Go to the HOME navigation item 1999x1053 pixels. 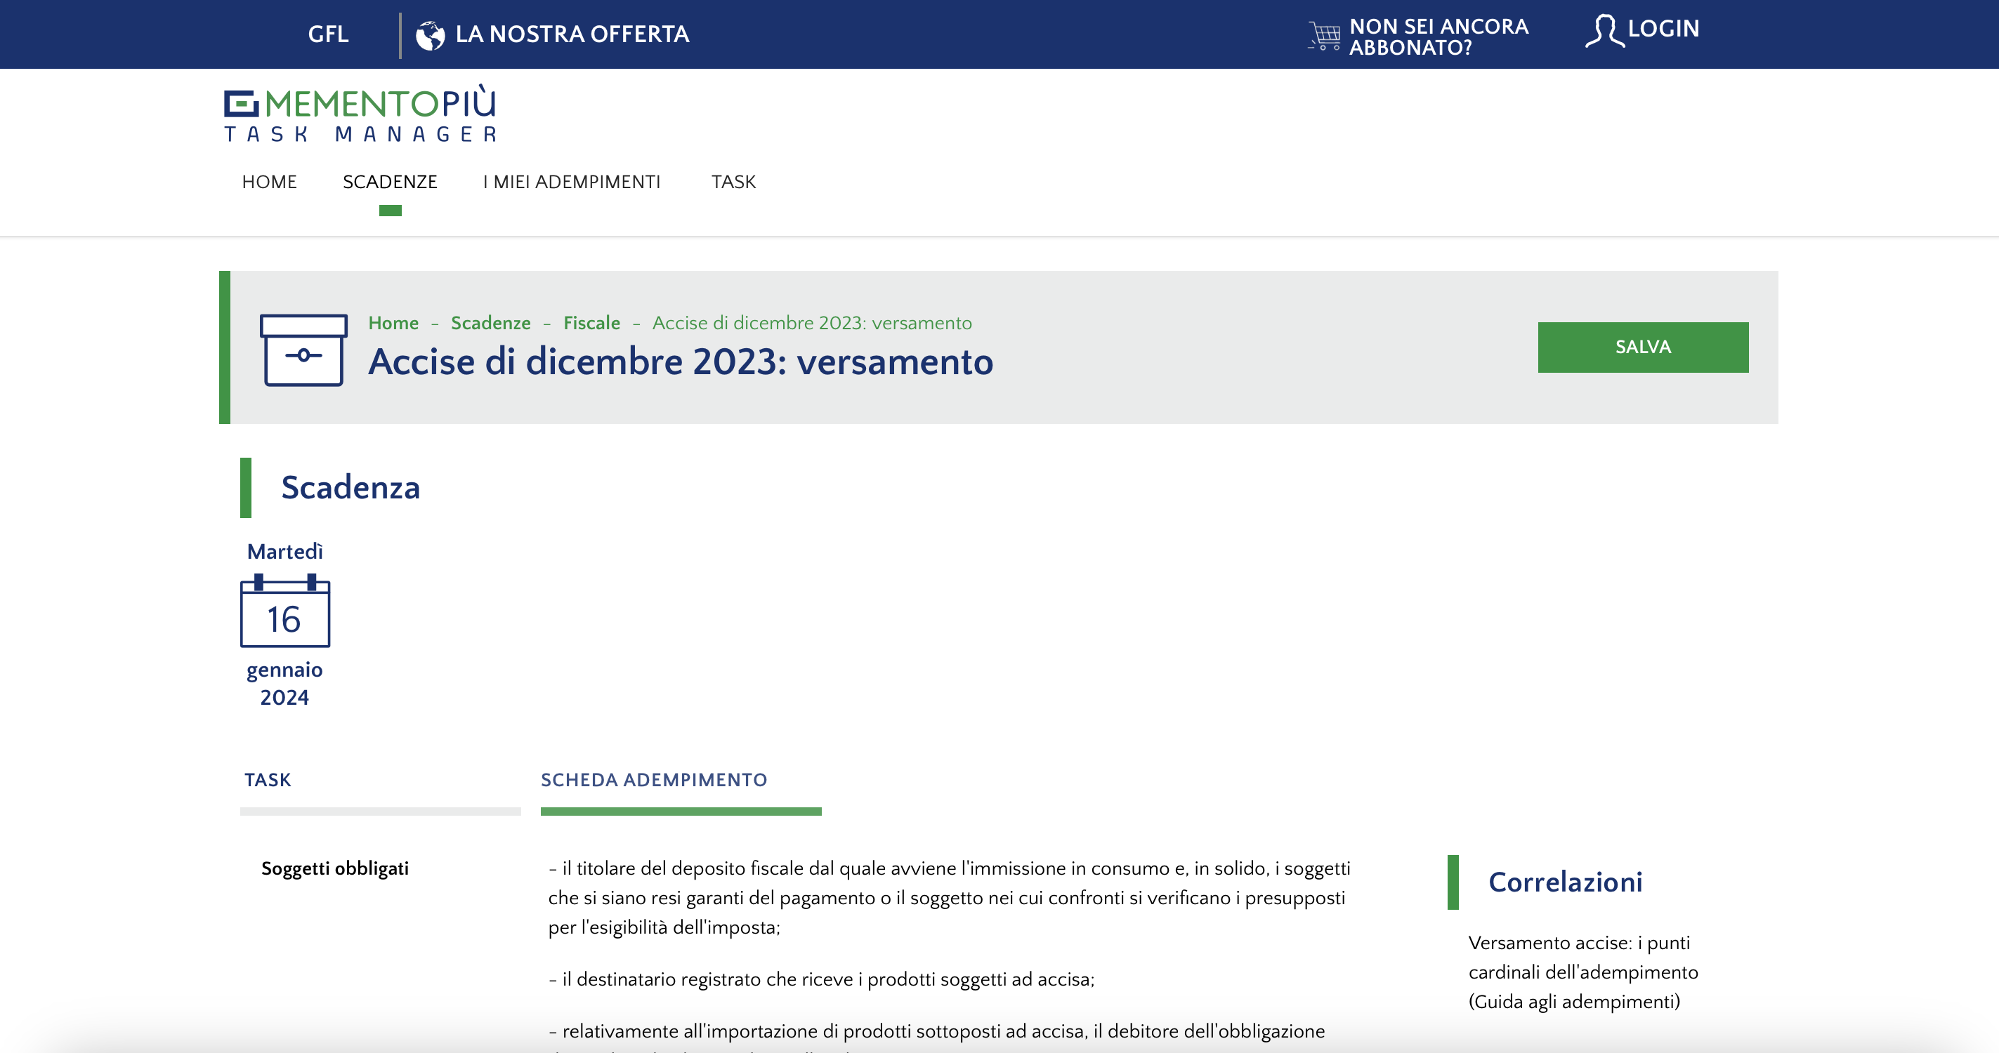(269, 181)
